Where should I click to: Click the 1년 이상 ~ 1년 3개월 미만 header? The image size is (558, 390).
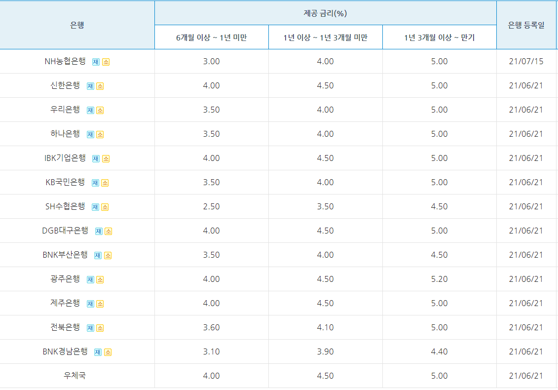(325, 38)
